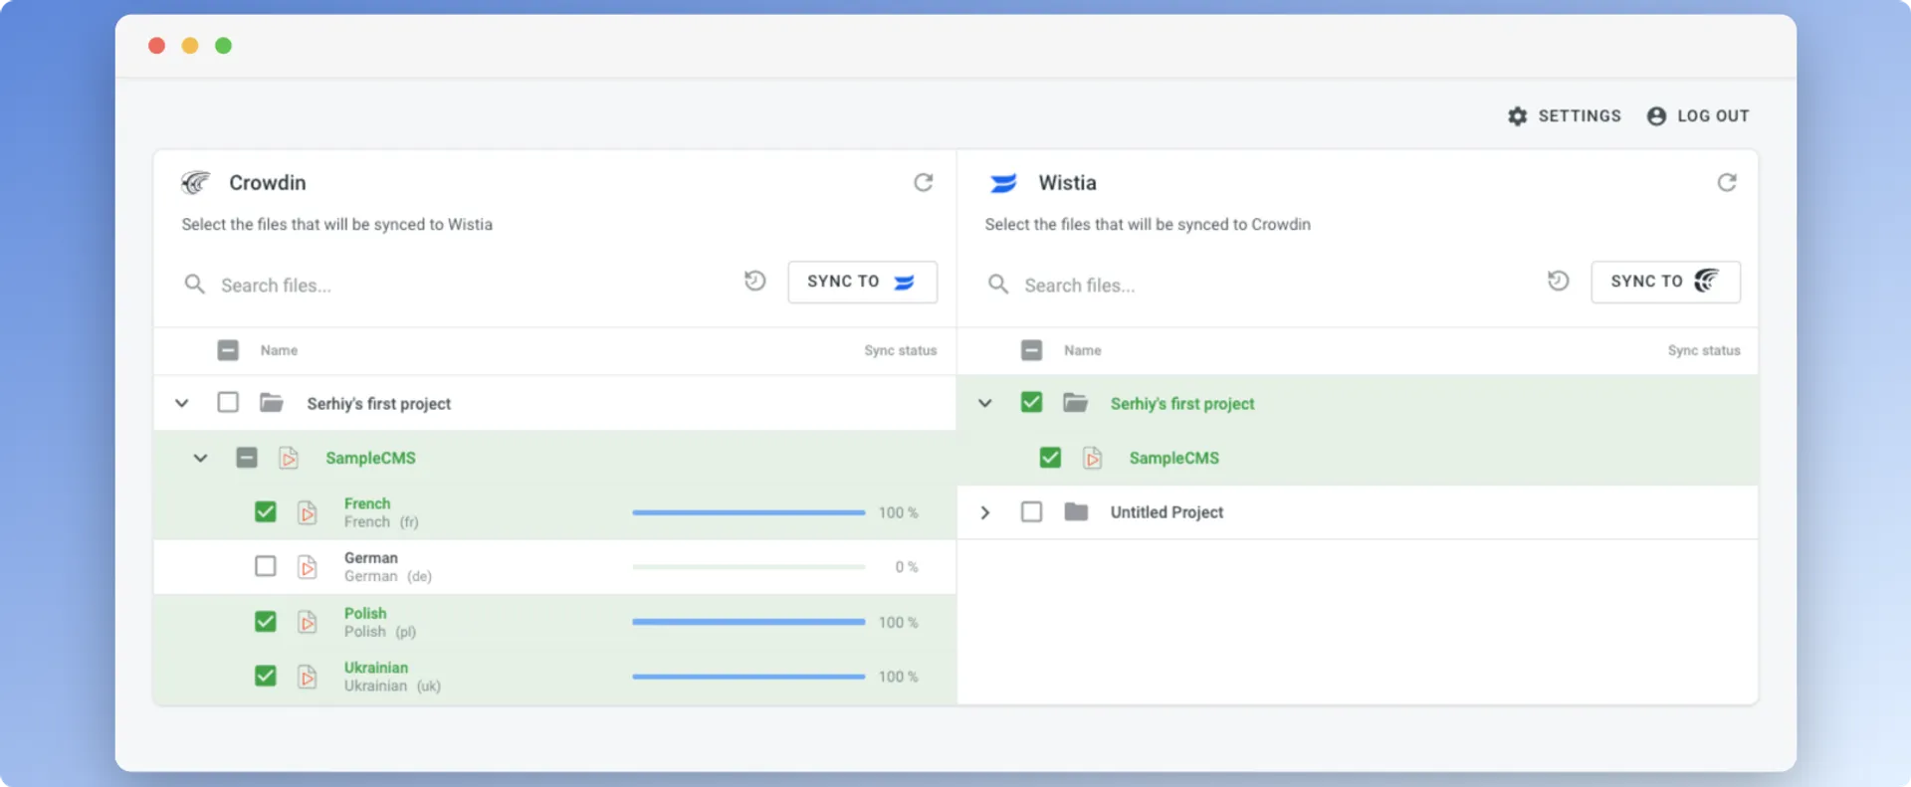
Task: Click folder icon of Crowdin Serhiy's first project
Action: [x=272, y=403]
